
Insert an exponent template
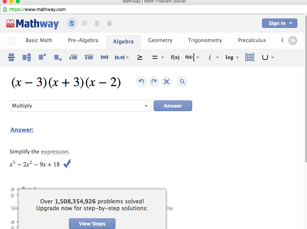[42, 57]
